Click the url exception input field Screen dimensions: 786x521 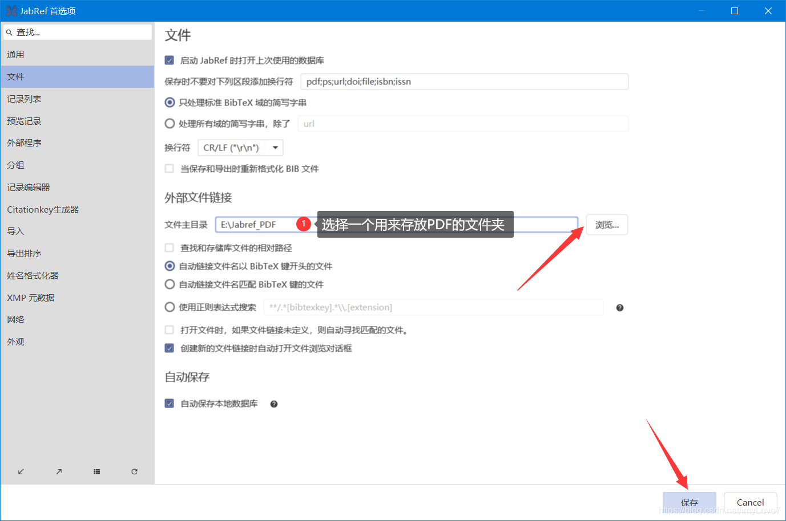pyautogui.click(x=463, y=124)
